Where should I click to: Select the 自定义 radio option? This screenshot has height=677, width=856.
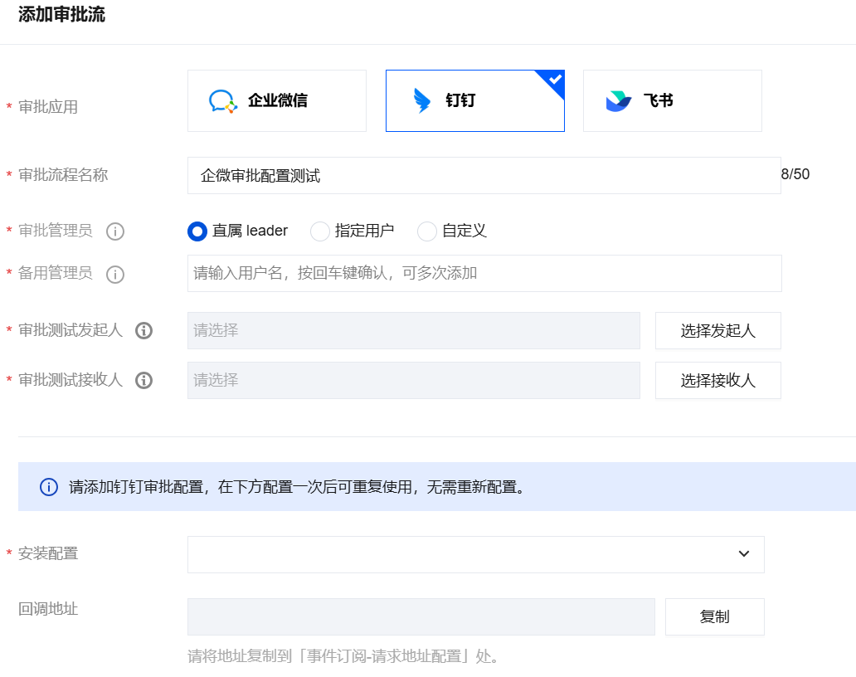point(427,231)
